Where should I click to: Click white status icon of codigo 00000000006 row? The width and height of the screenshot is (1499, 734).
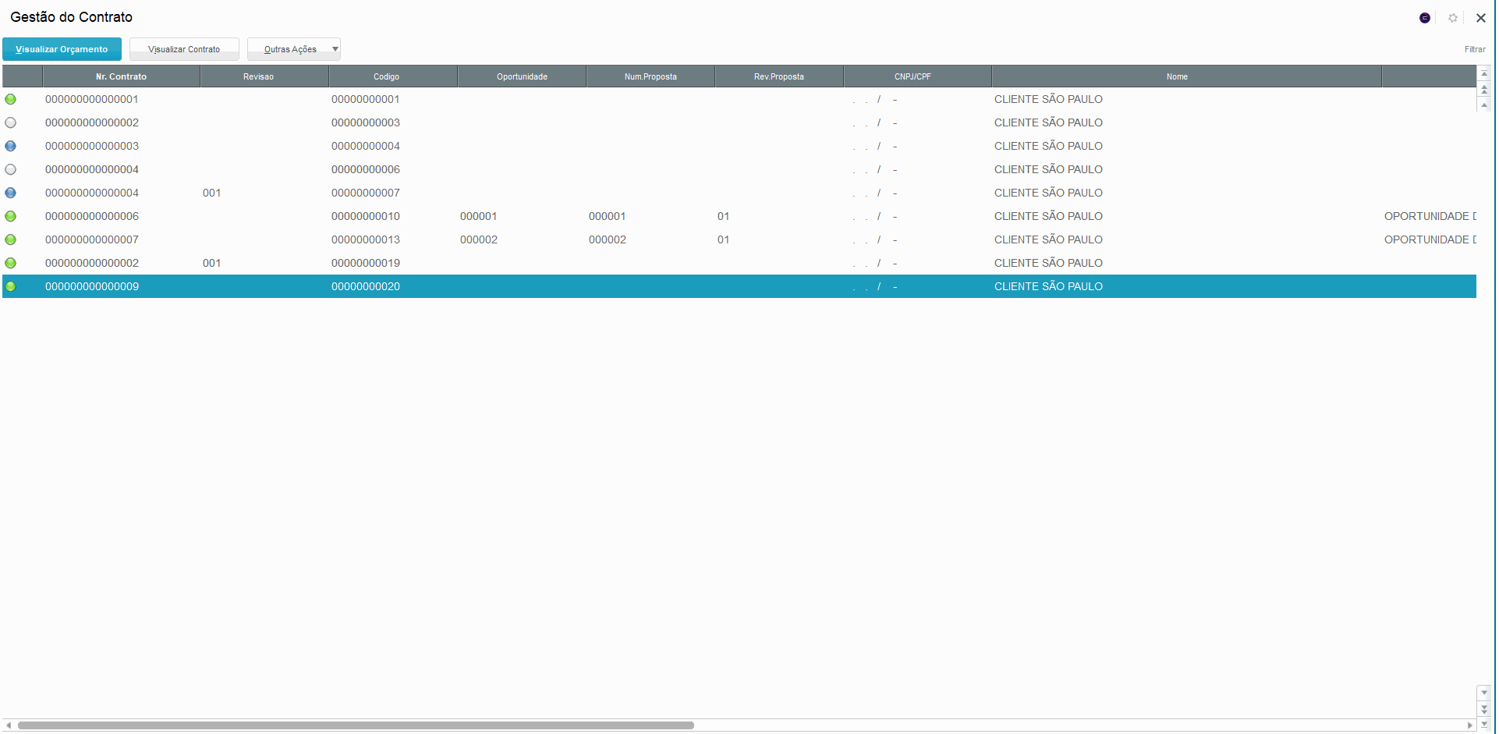click(10, 169)
